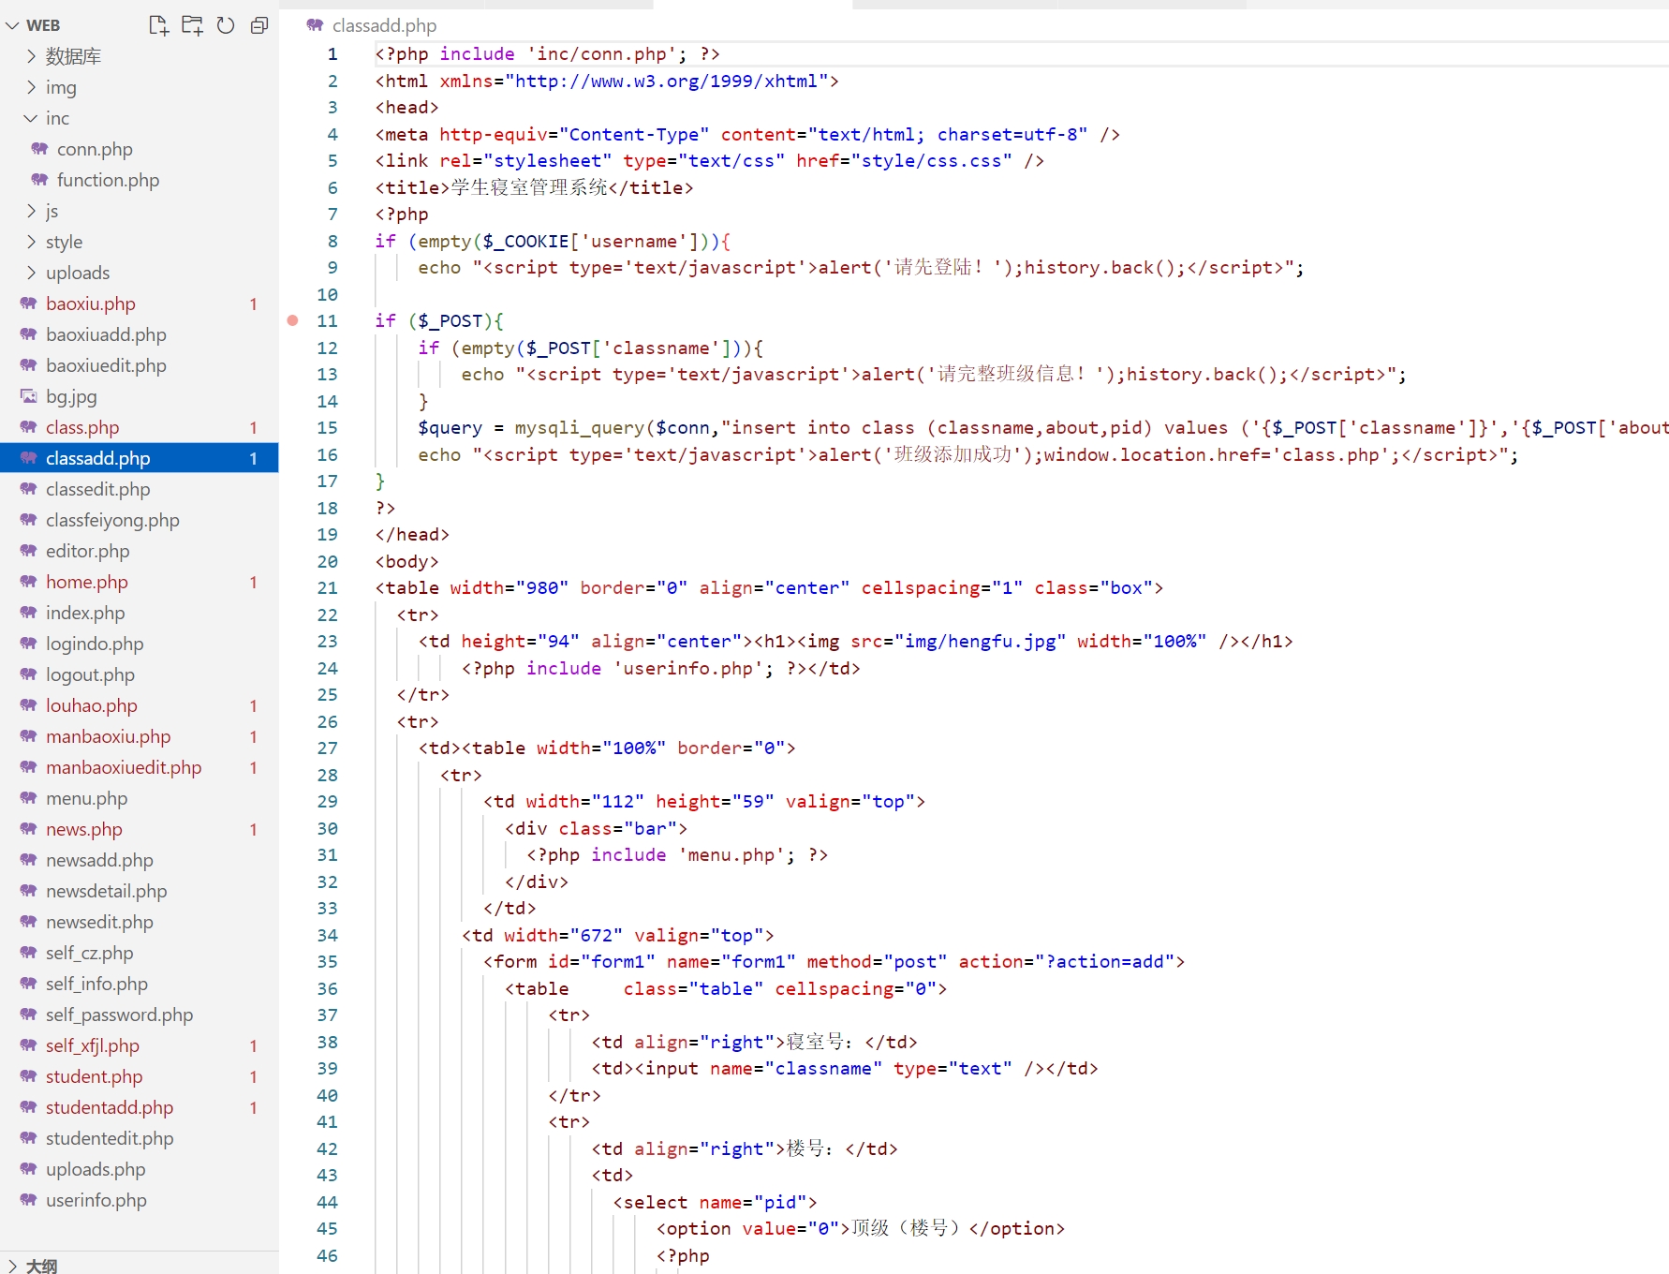Expand the js folder
Viewport: 1669px width, 1274px height.
point(31,211)
